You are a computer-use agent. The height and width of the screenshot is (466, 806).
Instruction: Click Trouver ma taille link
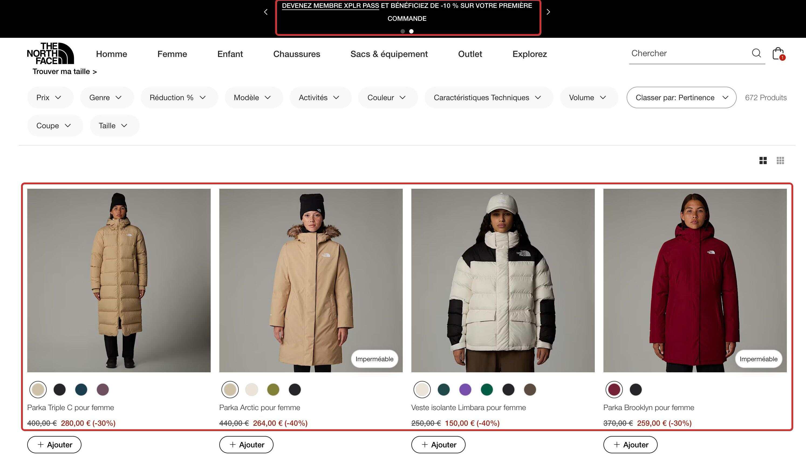pyautogui.click(x=64, y=71)
